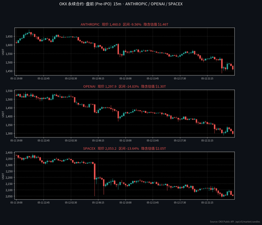This screenshot has width=262, height=225.
Task: Click the Source: OKX Public API footnote
Action: (235, 222)
